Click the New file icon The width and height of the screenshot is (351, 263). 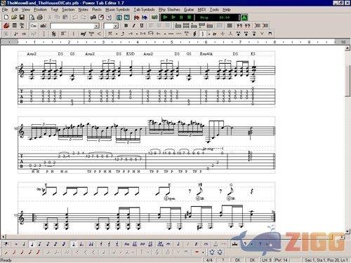coord(6,18)
